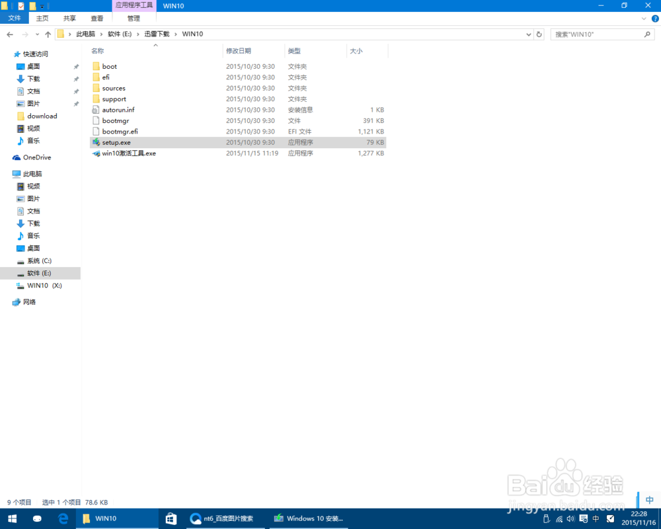Switch to the 主页 ribbon tab

(42, 18)
